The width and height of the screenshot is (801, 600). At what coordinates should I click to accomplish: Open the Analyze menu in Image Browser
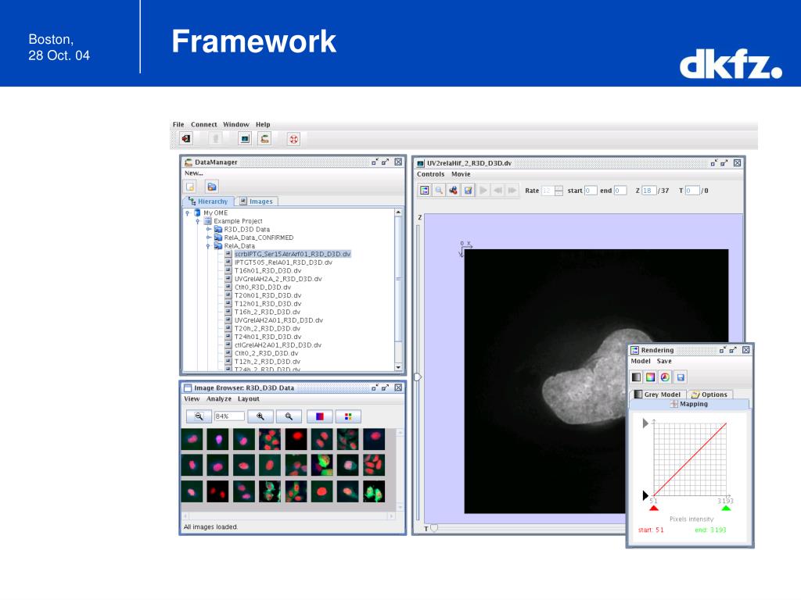[x=219, y=398]
